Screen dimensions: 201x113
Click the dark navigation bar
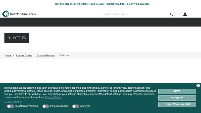tap(100, 22)
